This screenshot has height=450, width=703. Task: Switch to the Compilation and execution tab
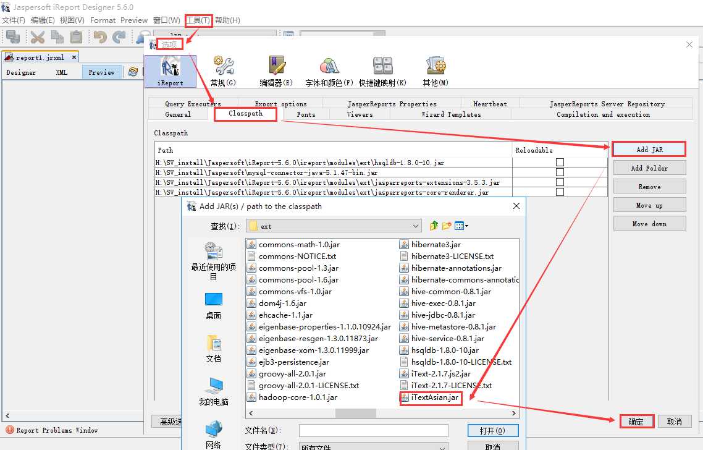[x=603, y=114]
